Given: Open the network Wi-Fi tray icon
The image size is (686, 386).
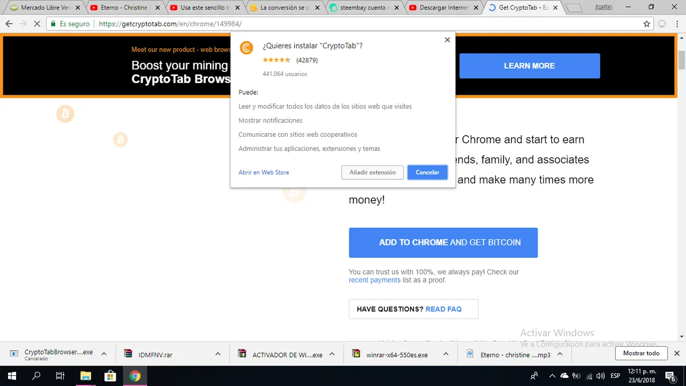Looking at the screenshot, I should (590, 376).
